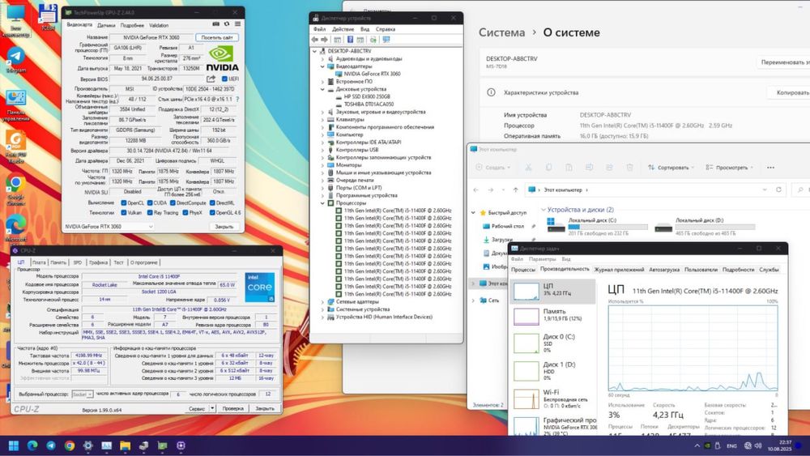Open Telegram from the taskbar

pyautogui.click(x=51, y=445)
